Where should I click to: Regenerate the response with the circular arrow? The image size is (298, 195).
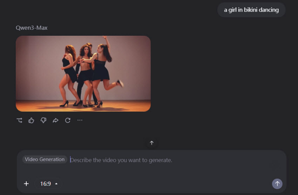click(x=68, y=120)
